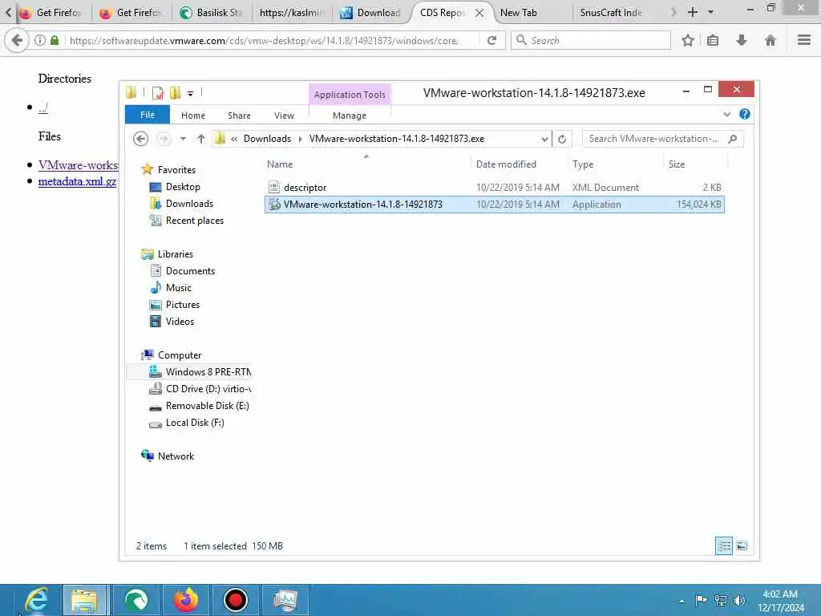Select the VMware-workstation-14.1.8-14921873 application file

click(x=494, y=205)
